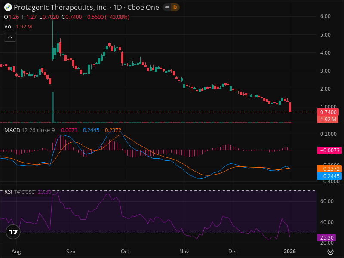Image resolution: width=344 pixels, height=258 pixels.
Task: Click the Cboe One exchange label
Action: (143, 7)
